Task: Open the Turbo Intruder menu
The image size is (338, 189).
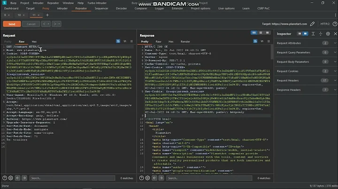Action: [x=97, y=3]
